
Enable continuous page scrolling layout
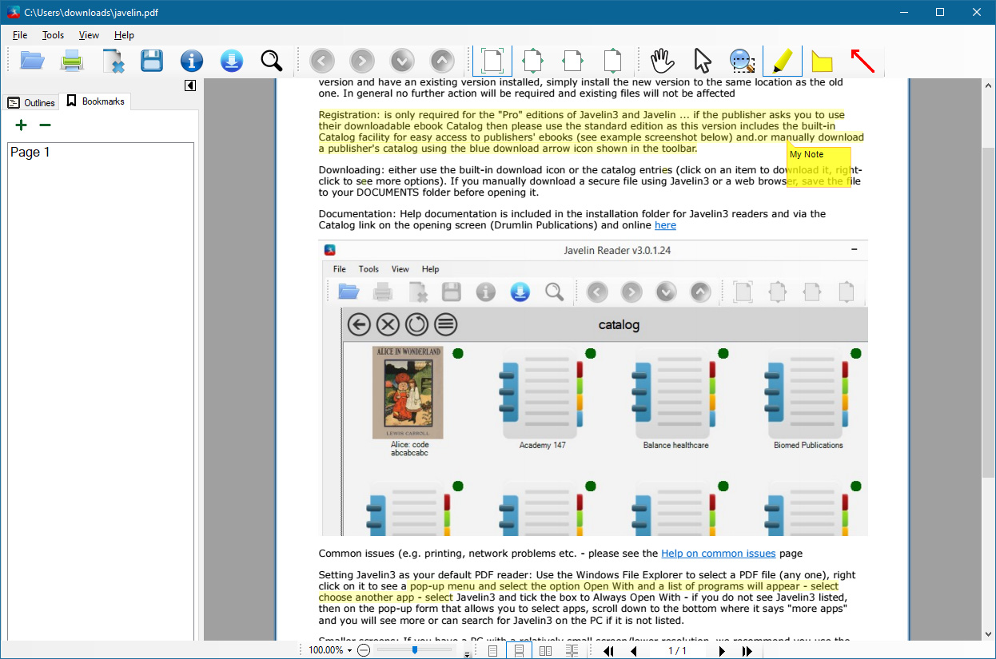pos(519,649)
